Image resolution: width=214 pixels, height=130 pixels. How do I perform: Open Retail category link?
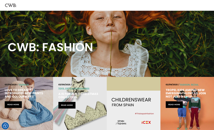[195, 85]
